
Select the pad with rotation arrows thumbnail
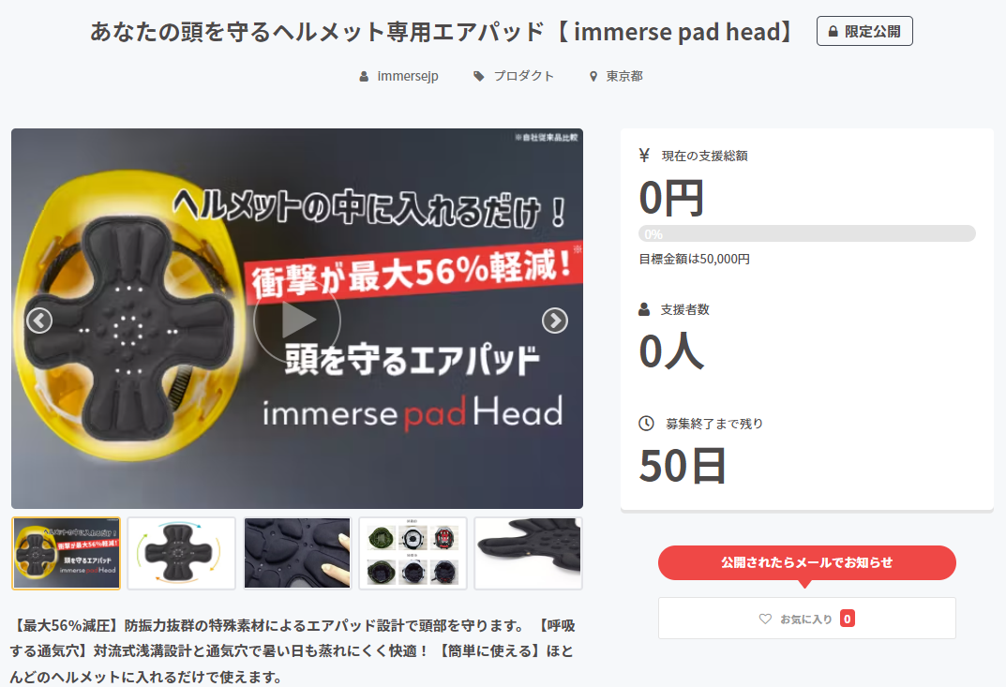(182, 553)
